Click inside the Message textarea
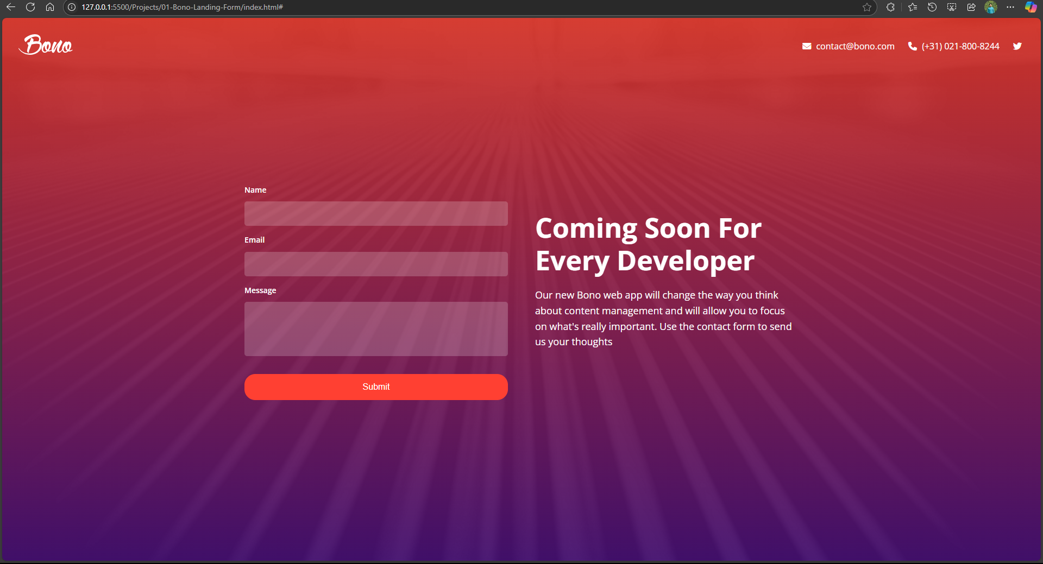 click(376, 329)
